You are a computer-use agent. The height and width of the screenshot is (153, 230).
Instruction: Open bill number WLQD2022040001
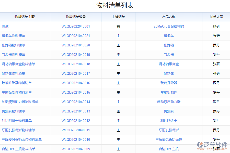pos(76,26)
